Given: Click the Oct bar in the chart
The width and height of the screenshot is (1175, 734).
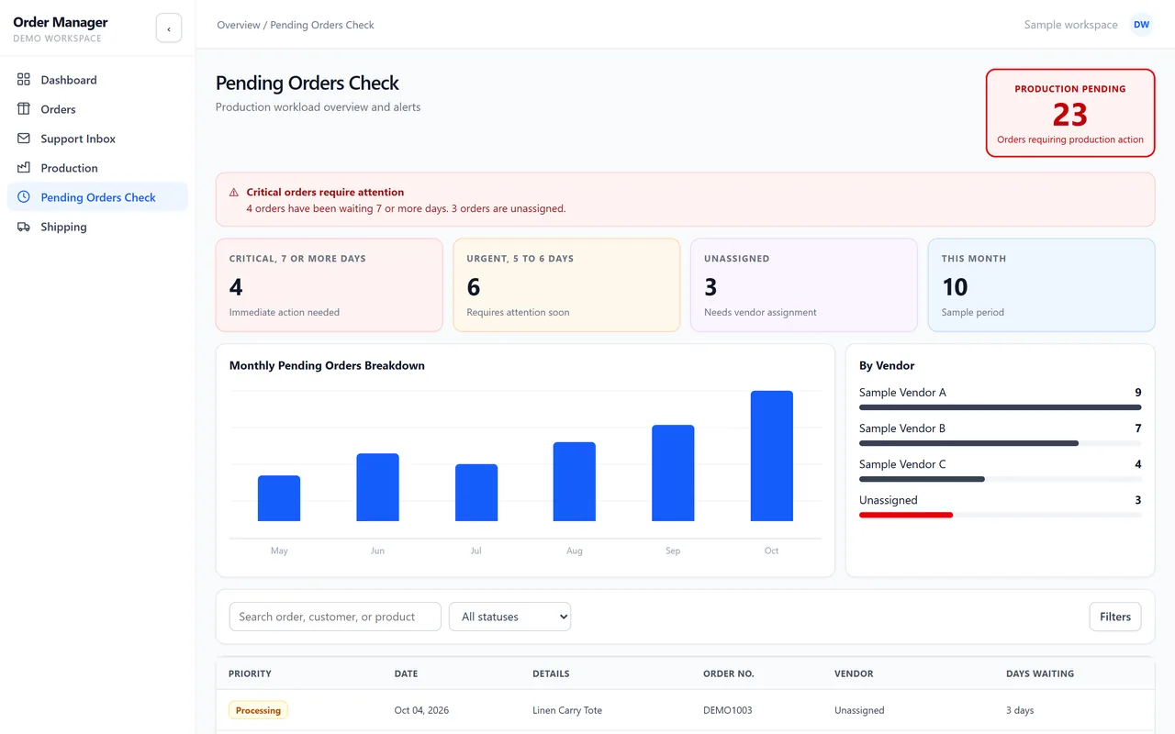Looking at the screenshot, I should [x=772, y=456].
